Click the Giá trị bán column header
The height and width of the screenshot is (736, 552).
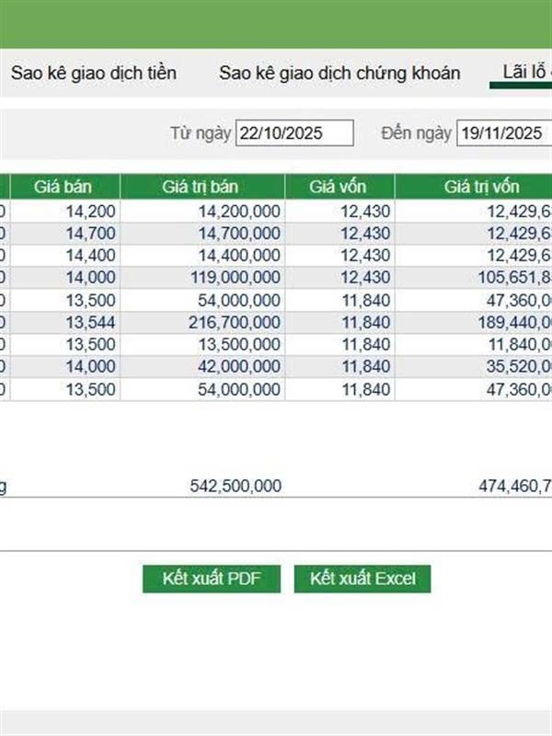[x=201, y=187]
